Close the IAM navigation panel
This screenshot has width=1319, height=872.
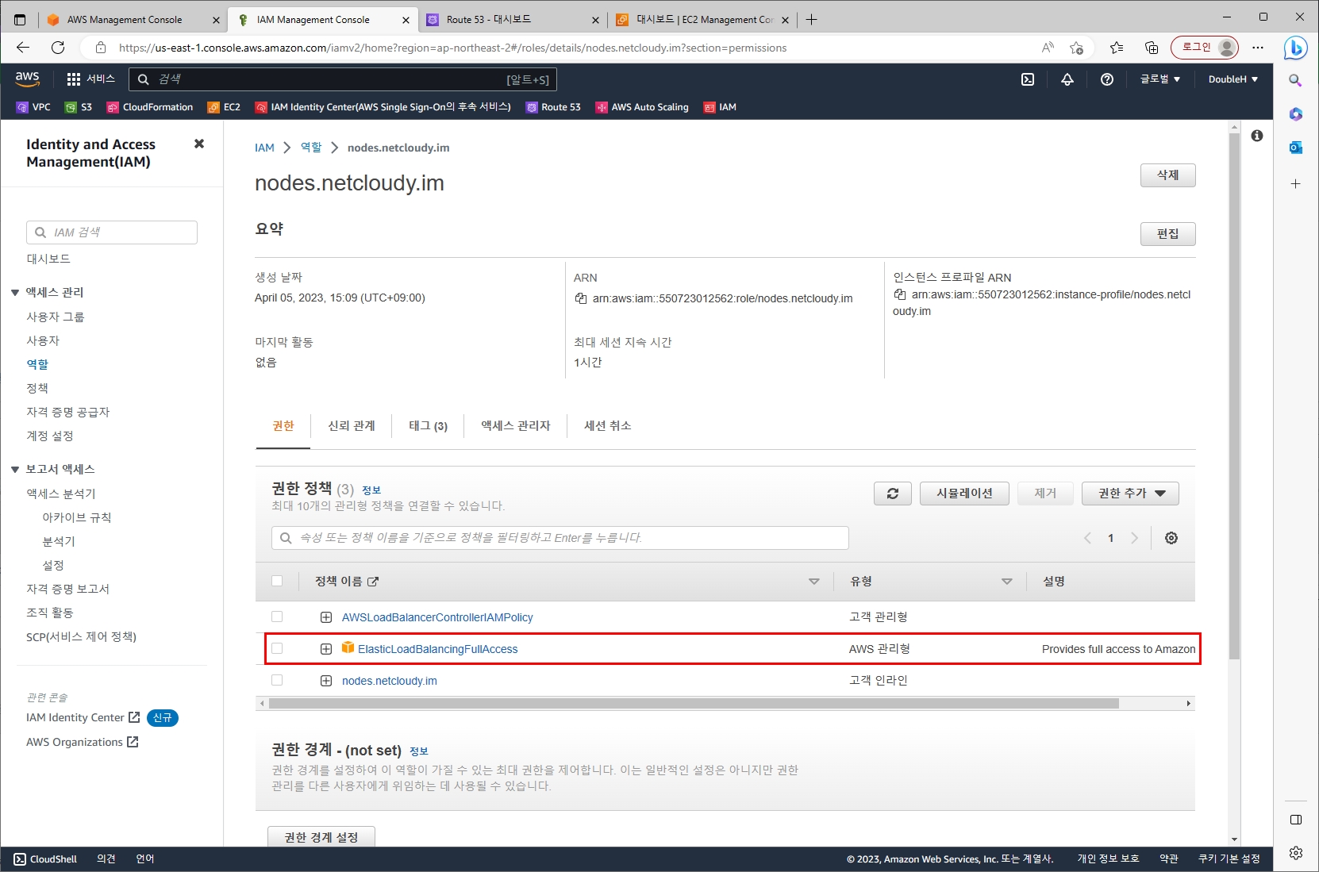(x=199, y=144)
